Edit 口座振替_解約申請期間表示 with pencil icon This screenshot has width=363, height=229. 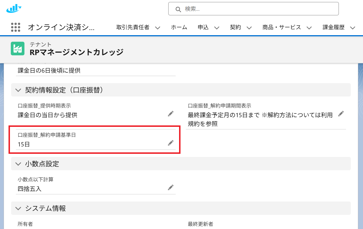(341, 114)
